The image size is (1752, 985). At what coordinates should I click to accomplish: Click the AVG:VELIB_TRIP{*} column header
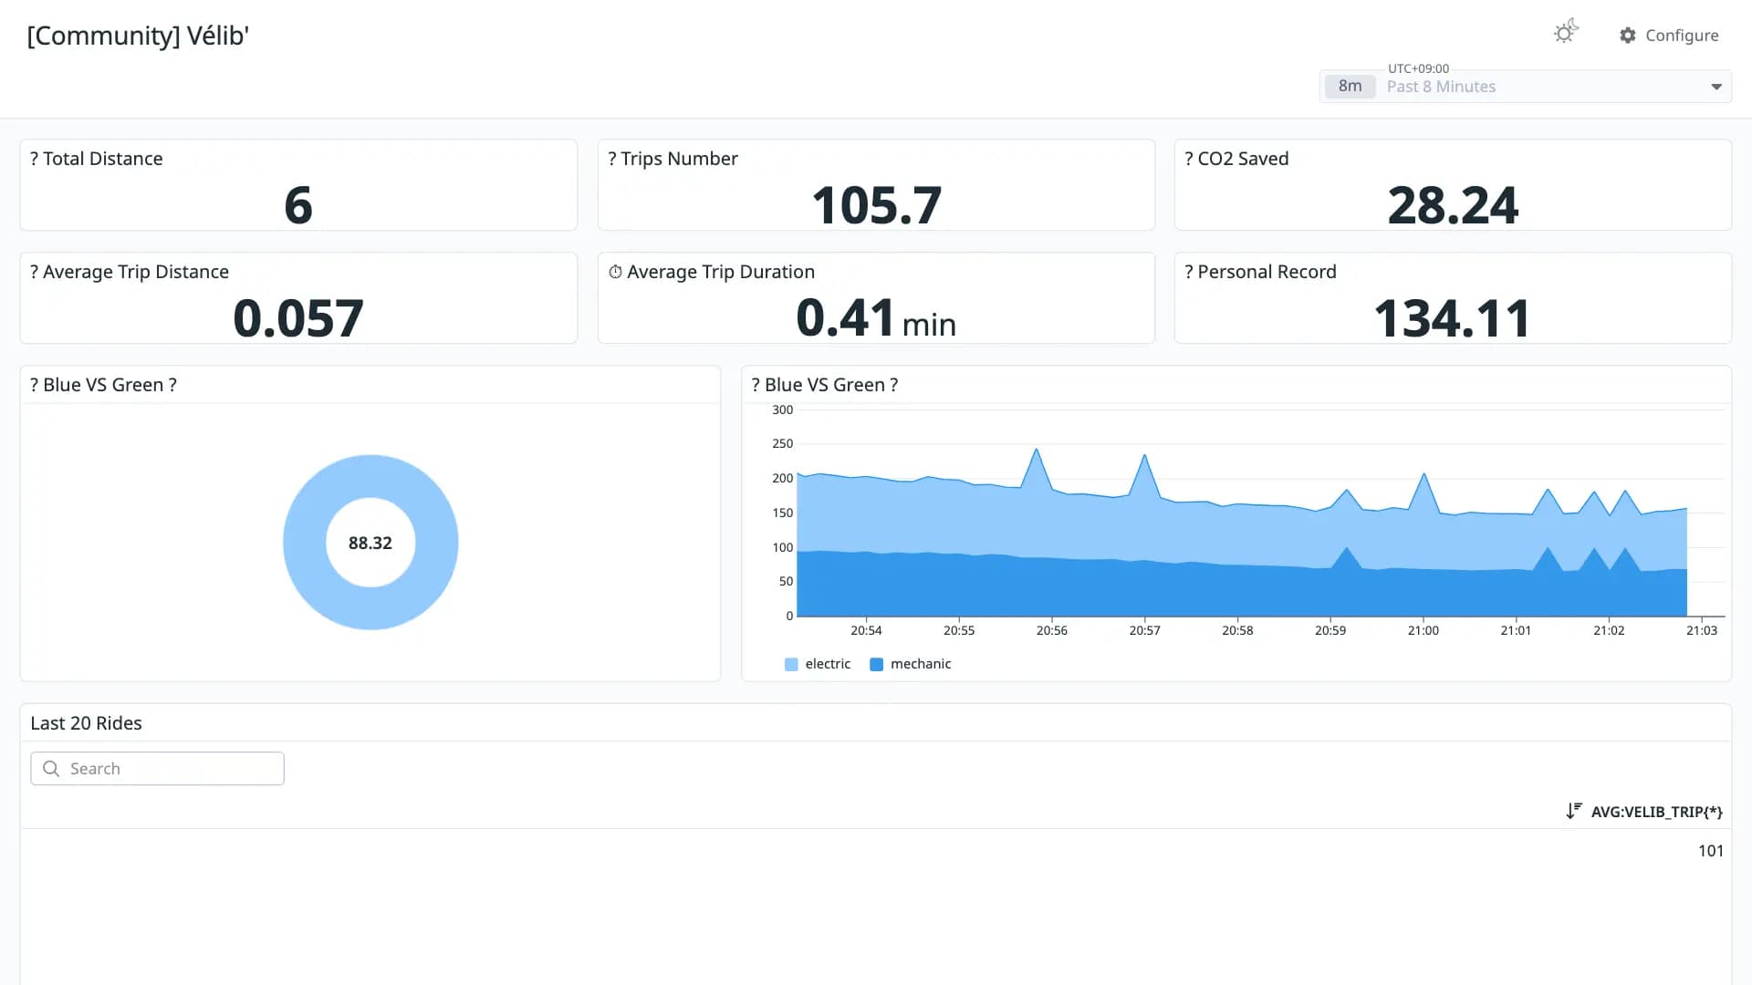pyautogui.click(x=1656, y=812)
